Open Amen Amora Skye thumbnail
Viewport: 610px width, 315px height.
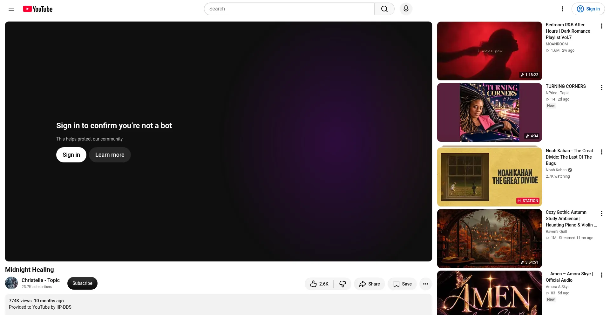(490, 293)
